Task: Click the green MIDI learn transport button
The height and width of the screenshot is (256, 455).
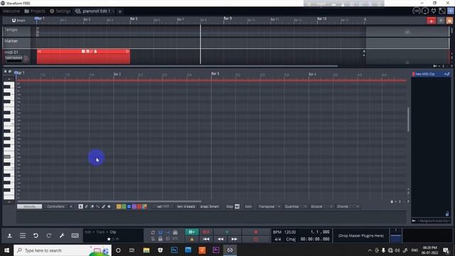Action: tap(192, 232)
